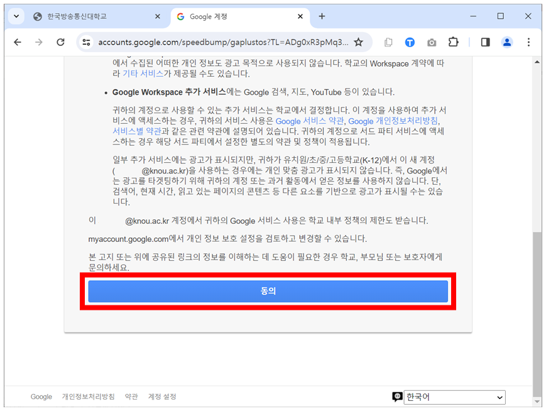Click the text myaccount.google.com
Image resolution: width=546 pixels, height=411 pixels.
[x=128, y=239]
